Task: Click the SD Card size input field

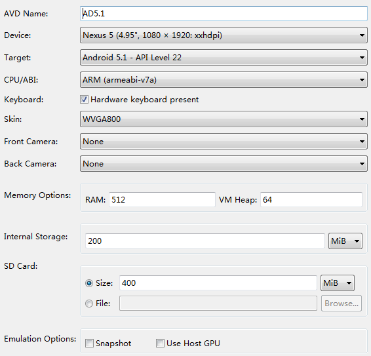Action: click(218, 283)
